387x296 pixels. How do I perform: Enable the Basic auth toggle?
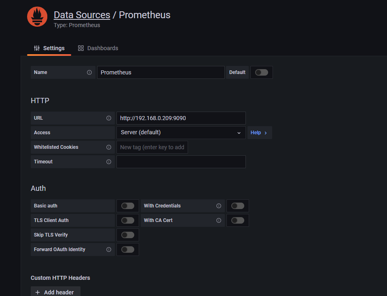click(127, 206)
